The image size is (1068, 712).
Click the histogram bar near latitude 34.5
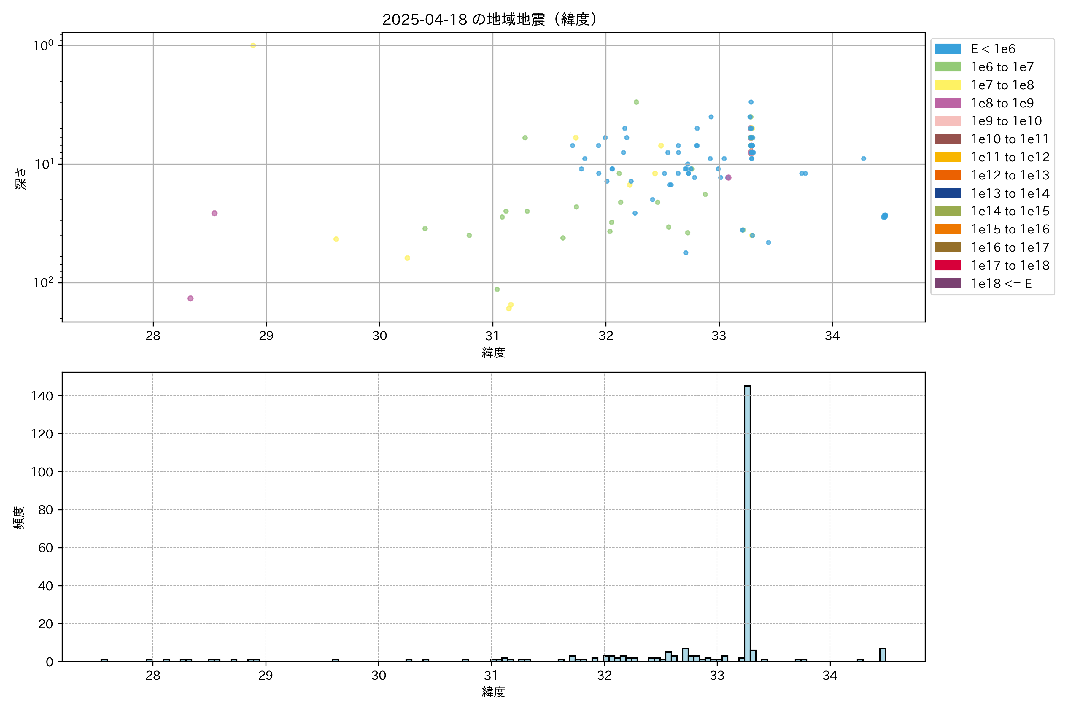click(882, 654)
